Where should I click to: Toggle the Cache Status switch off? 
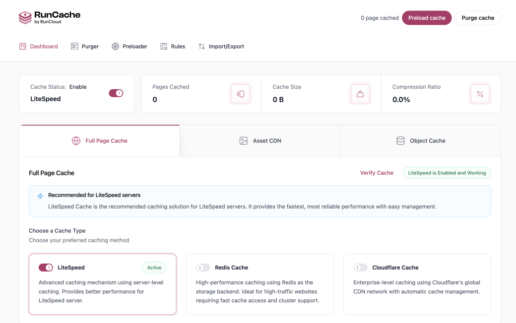pos(116,93)
